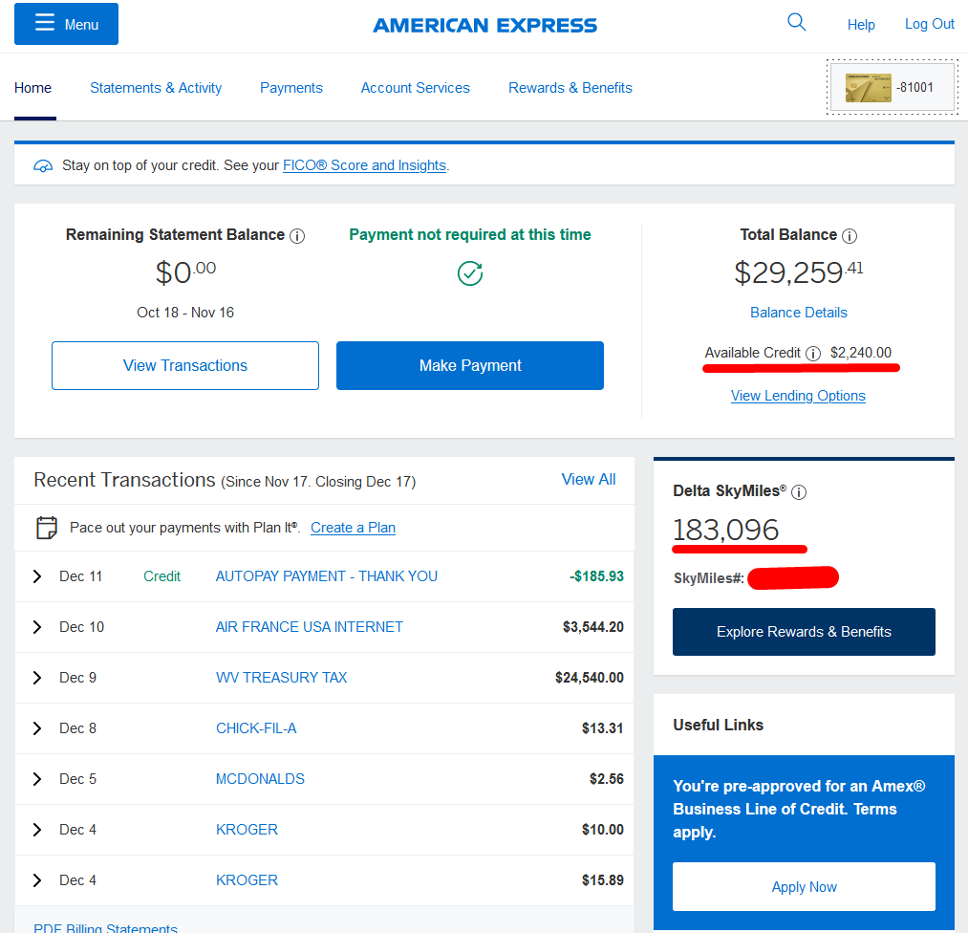Viewport: 968px width, 933px height.
Task: Expand the Chick-fil-A transaction details
Action: 37,728
